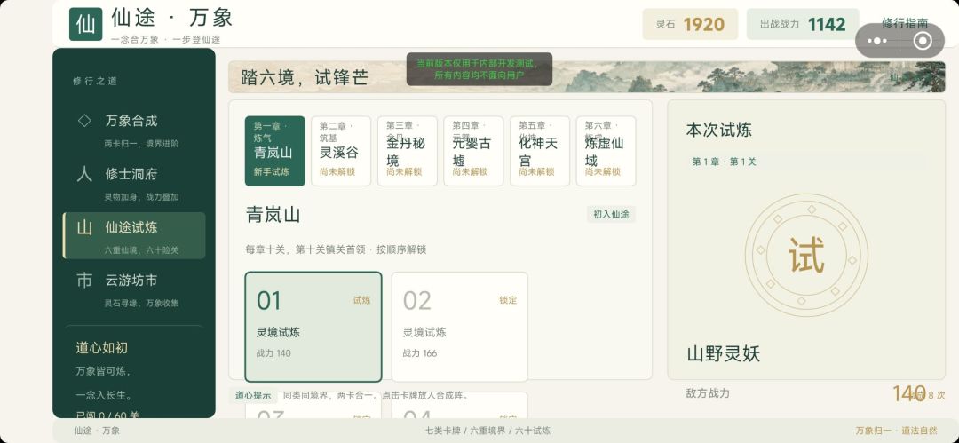Click the 每章十关 rule description text
This screenshot has height=443, width=959.
(x=336, y=249)
